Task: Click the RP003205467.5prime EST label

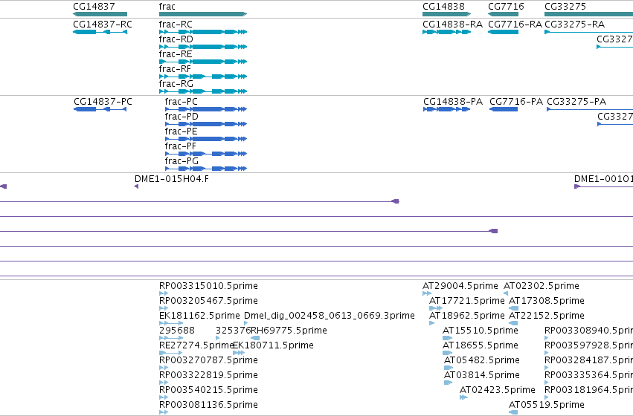Action: click(208, 301)
